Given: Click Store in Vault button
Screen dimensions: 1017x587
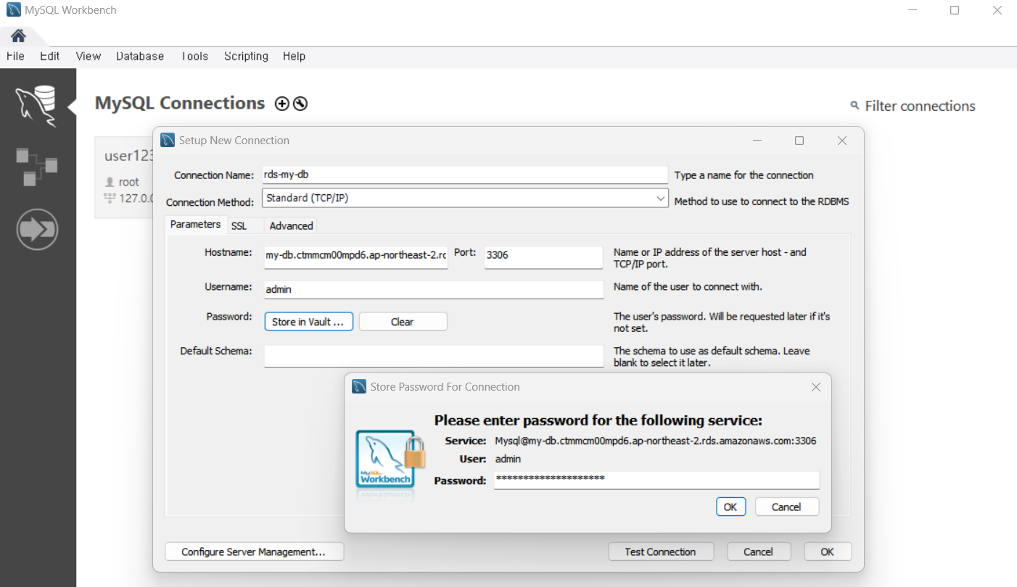Looking at the screenshot, I should click(x=308, y=322).
